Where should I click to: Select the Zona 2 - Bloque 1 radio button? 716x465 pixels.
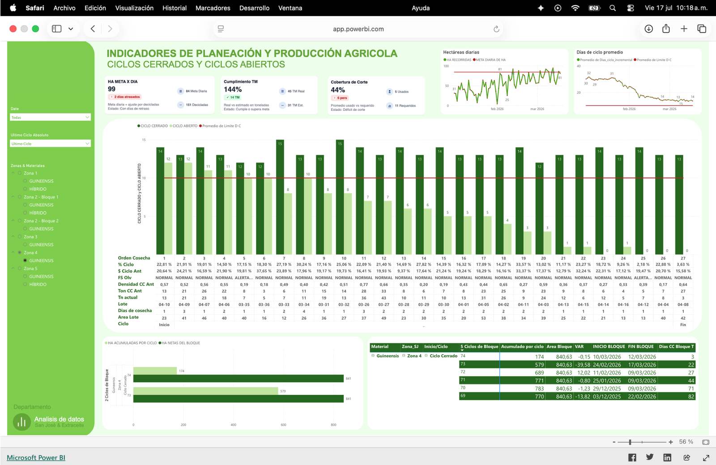point(20,197)
